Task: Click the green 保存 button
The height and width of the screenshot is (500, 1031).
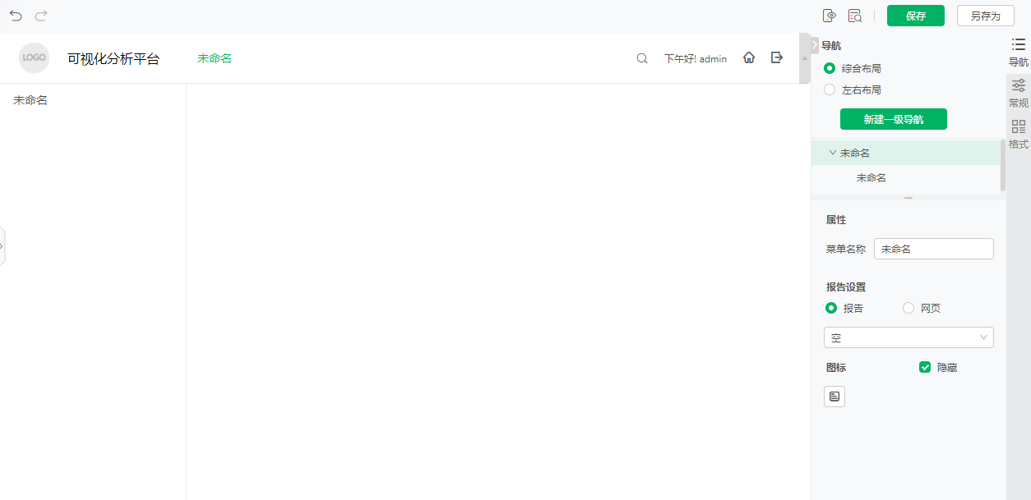Action: [x=916, y=16]
